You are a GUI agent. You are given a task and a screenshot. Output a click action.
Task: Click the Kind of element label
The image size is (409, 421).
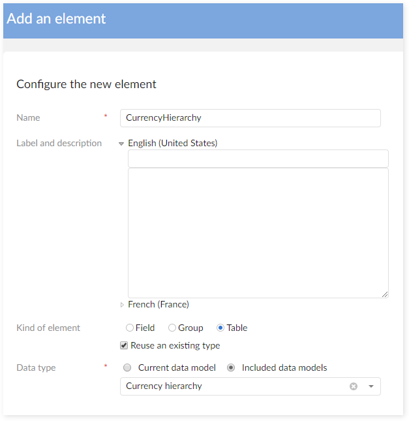pos(48,328)
